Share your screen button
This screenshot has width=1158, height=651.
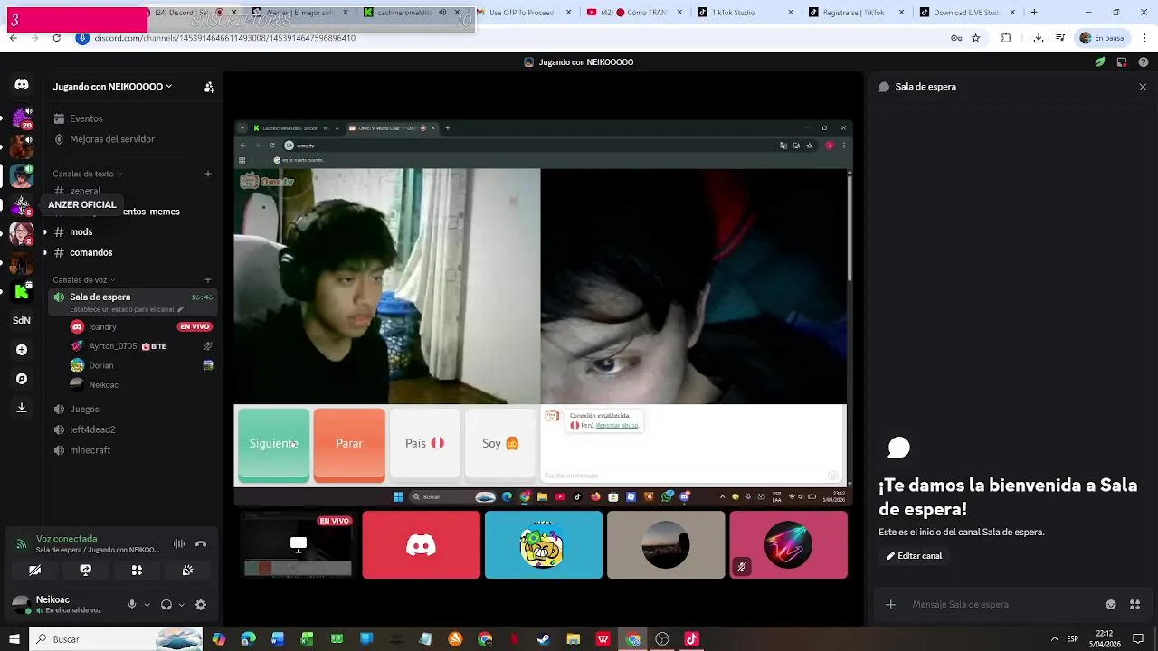(x=85, y=571)
